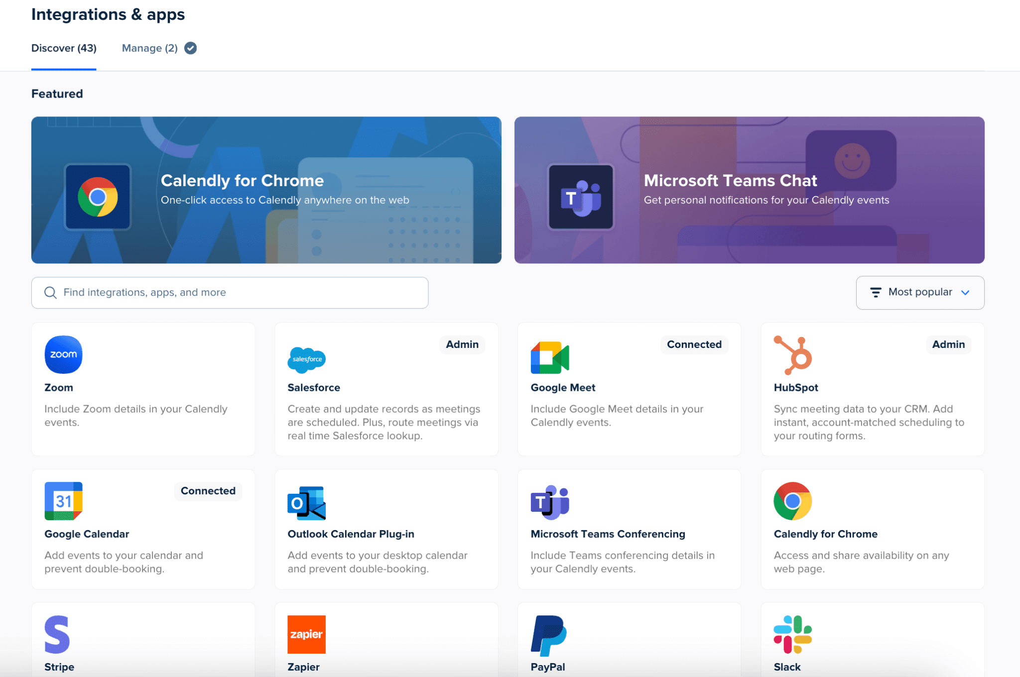The width and height of the screenshot is (1020, 677).
Task: Click Google Calendar description 'Add events to your calendar'
Action: click(124, 562)
